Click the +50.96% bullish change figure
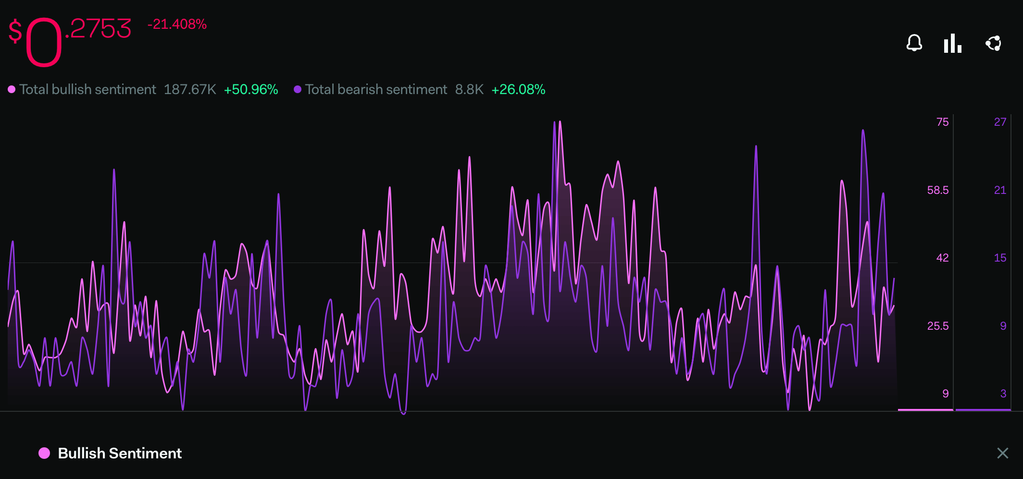The image size is (1023, 479). [x=251, y=89]
